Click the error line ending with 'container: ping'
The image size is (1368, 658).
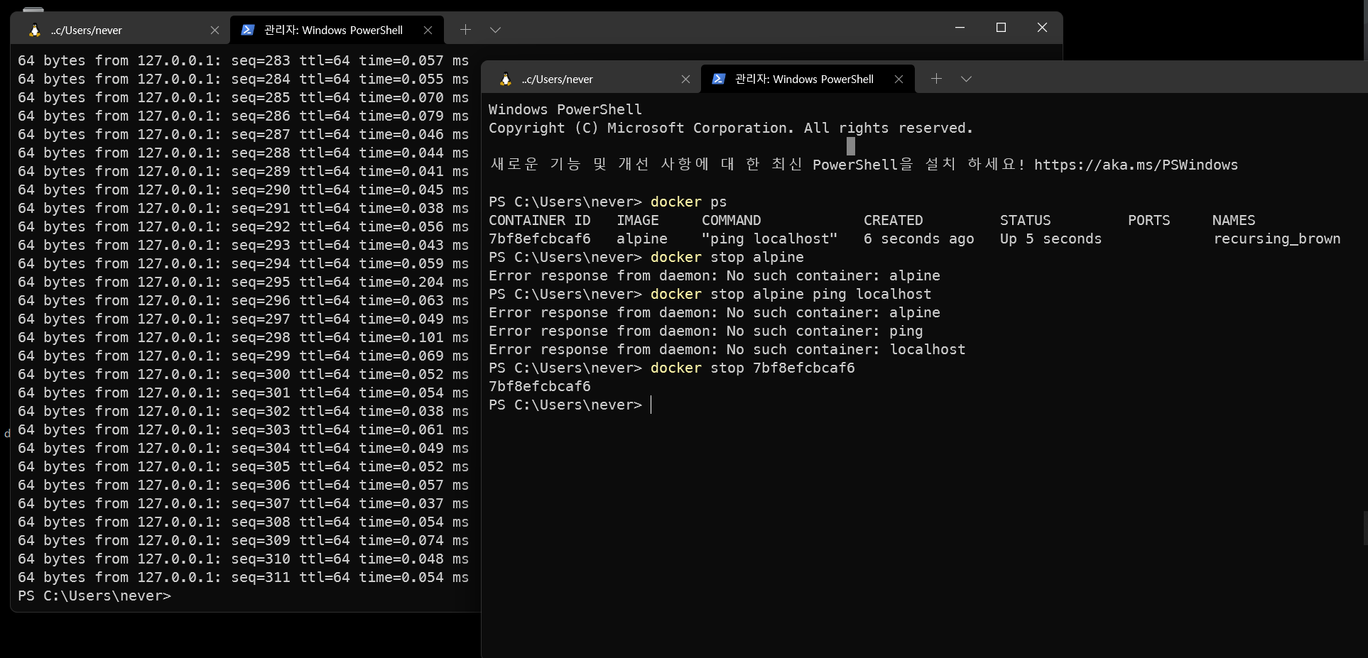[706, 331]
